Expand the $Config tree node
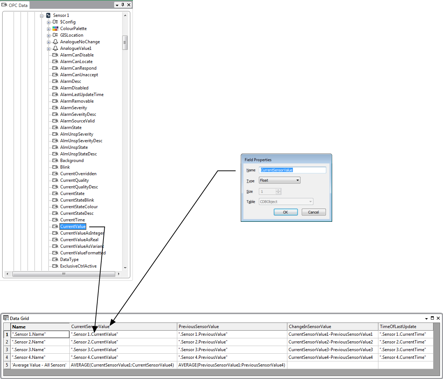This screenshot has width=443, height=379. (48, 22)
